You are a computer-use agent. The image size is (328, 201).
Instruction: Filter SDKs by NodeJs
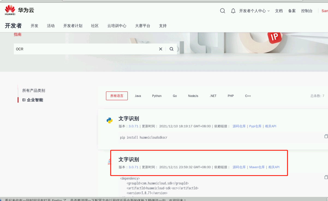point(193,96)
